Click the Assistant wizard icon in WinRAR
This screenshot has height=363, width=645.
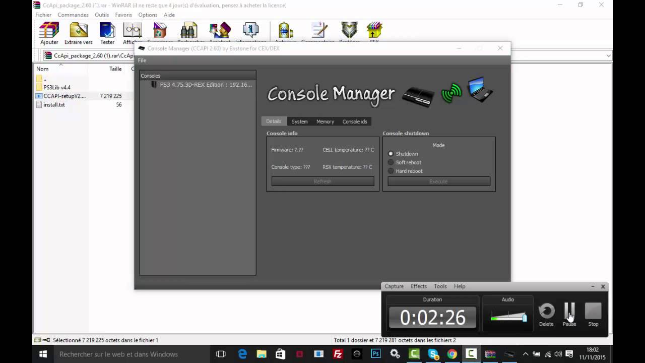pyautogui.click(x=220, y=31)
